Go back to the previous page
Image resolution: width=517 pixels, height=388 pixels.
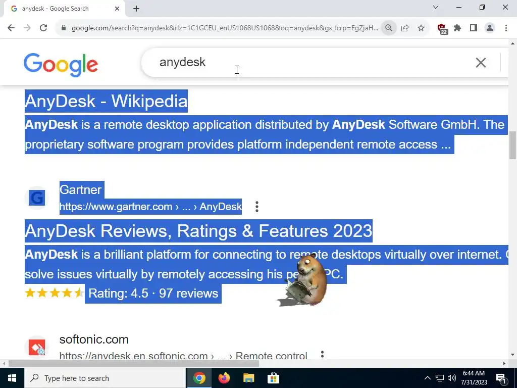pyautogui.click(x=11, y=28)
